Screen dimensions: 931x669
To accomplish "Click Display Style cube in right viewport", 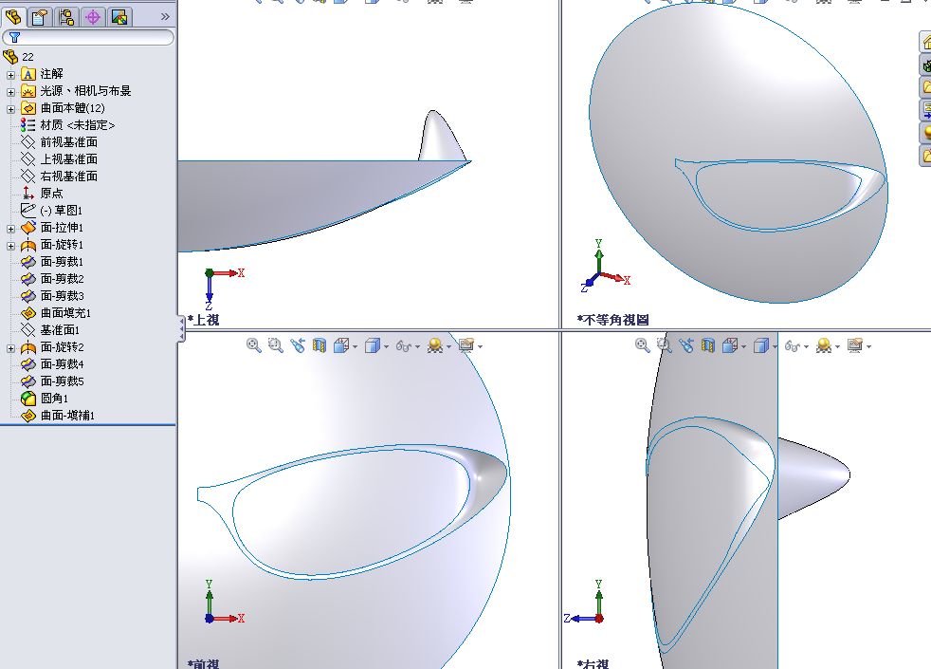I will point(760,345).
